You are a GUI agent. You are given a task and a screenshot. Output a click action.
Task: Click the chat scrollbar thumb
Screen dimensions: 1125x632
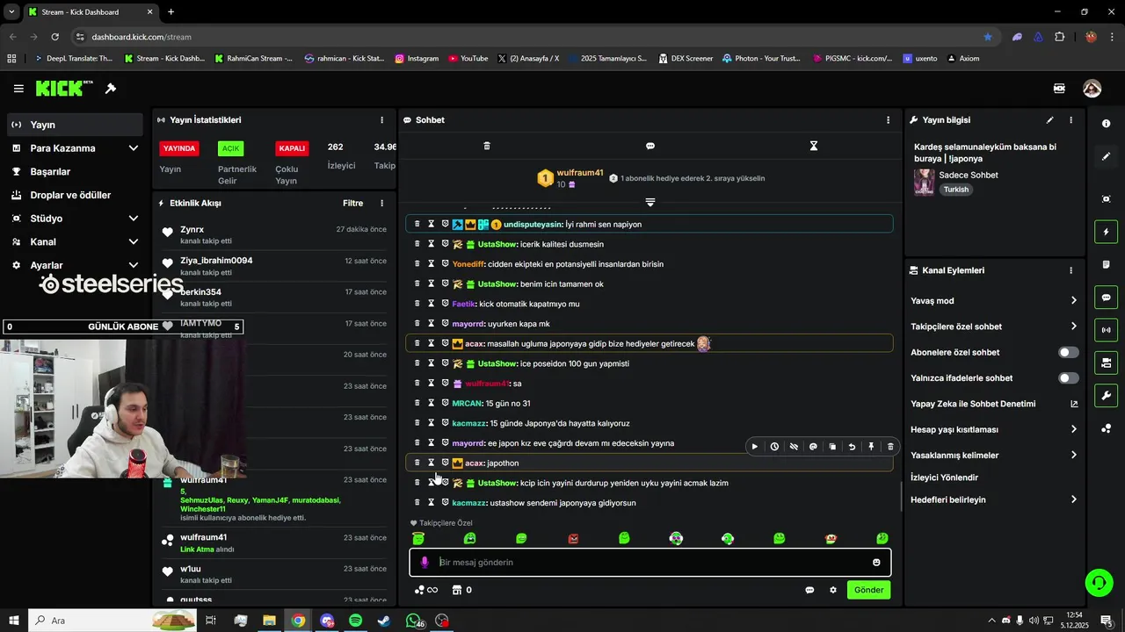pyautogui.click(x=902, y=497)
